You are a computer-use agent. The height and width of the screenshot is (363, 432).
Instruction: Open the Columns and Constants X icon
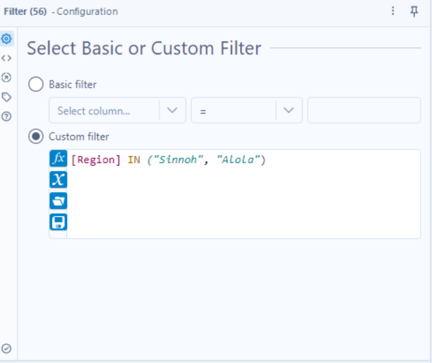click(58, 179)
